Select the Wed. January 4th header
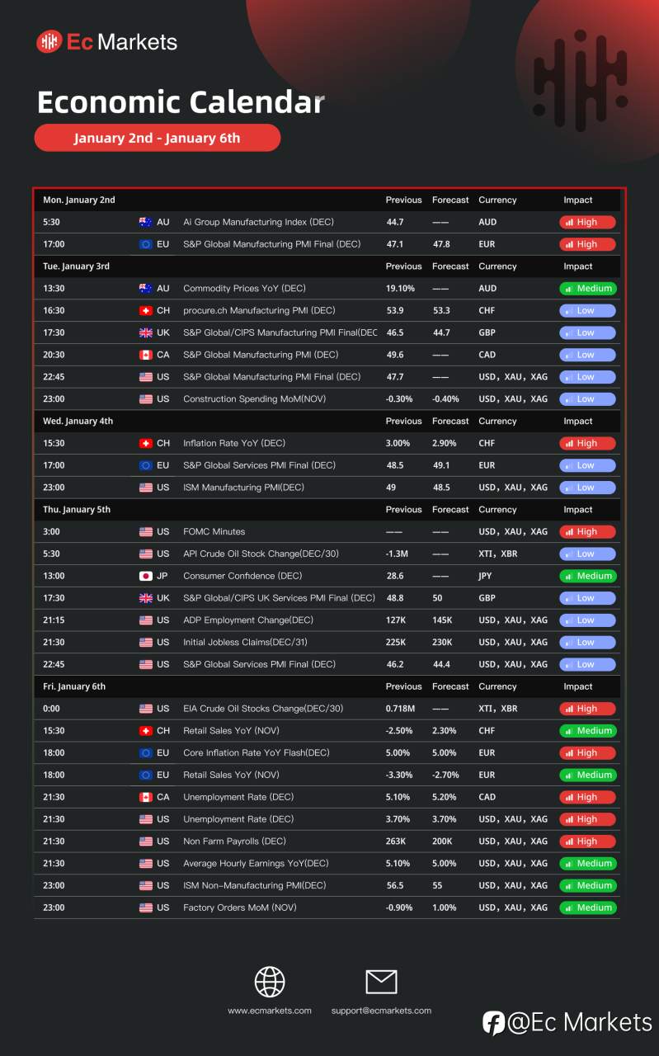 coord(78,421)
